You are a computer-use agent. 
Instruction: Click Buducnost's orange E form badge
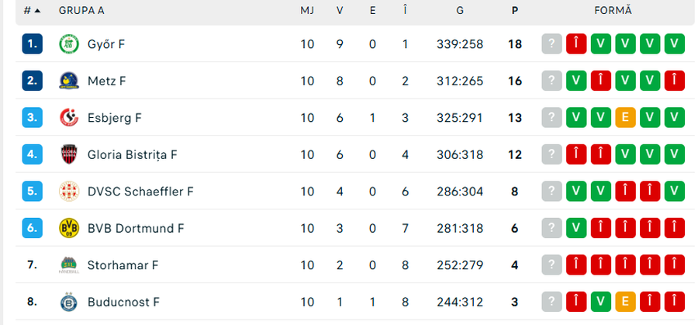(625, 302)
